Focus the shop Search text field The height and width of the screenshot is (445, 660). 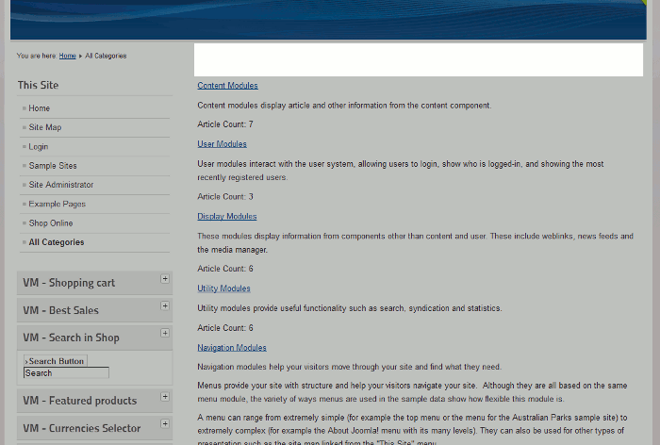(x=67, y=373)
